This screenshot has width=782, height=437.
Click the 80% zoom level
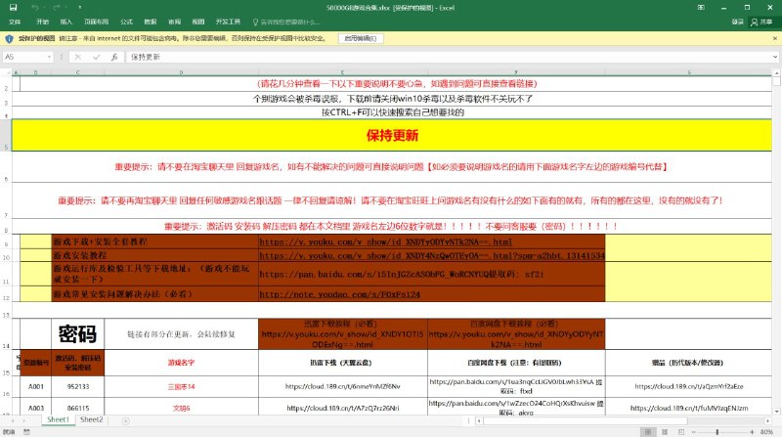point(766,432)
